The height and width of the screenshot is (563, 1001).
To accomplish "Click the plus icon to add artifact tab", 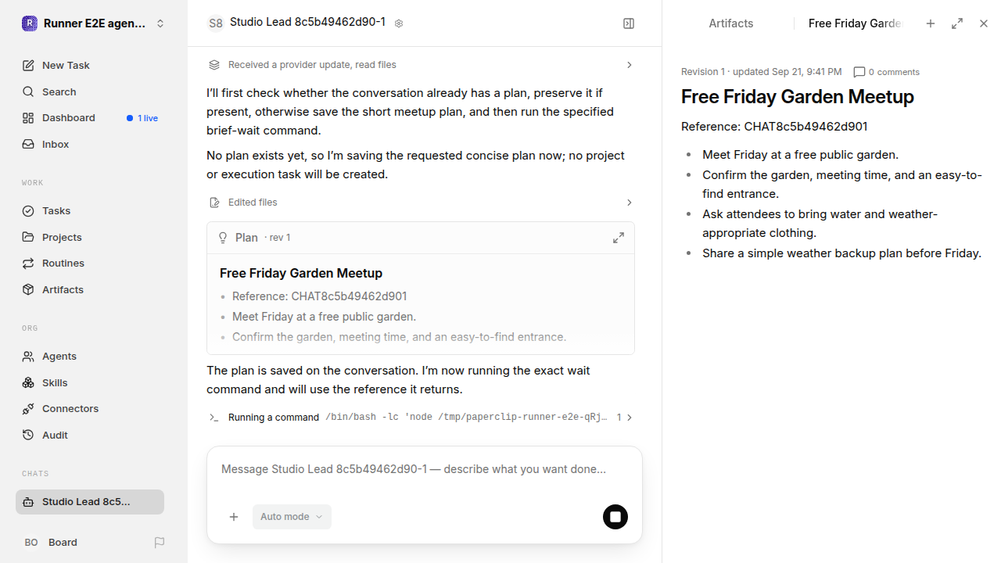I will (x=931, y=23).
